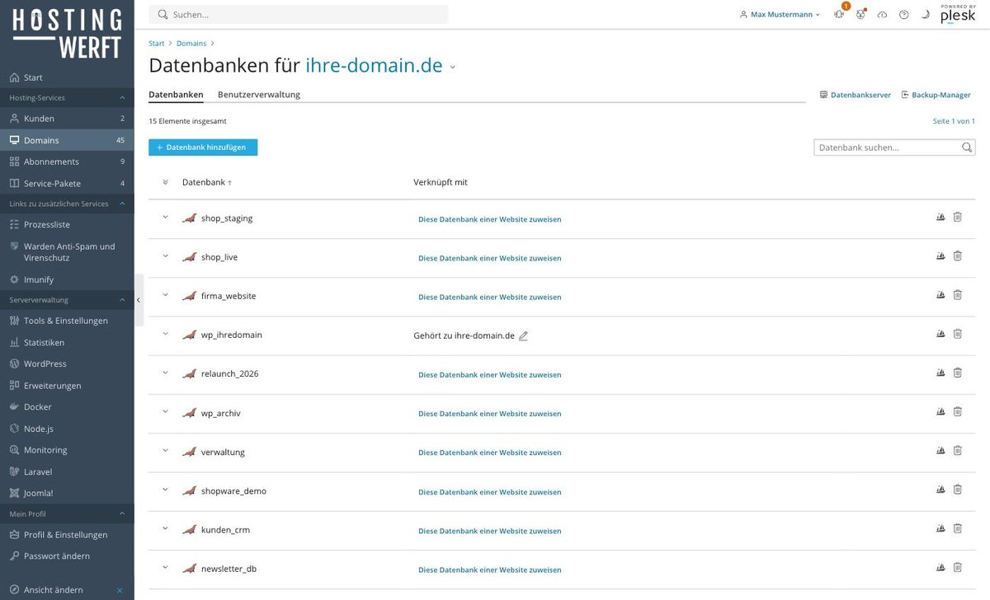
Task: Remove wp_ihredomain using its trash icon
Action: point(958,334)
